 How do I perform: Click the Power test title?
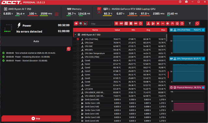coord(27,25)
